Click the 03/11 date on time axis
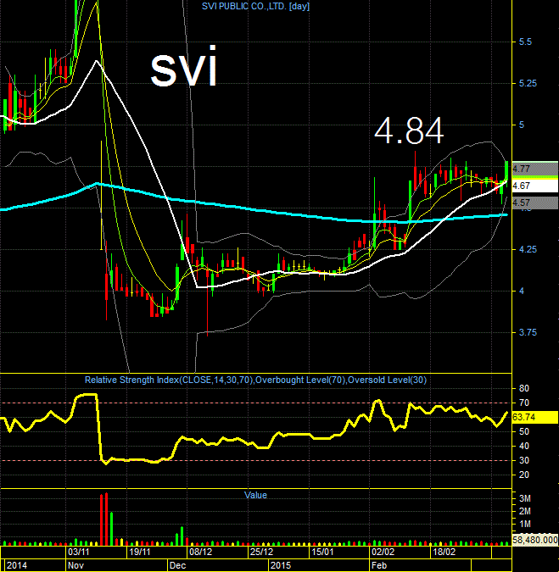This screenshot has width=559, height=572. tap(79, 552)
